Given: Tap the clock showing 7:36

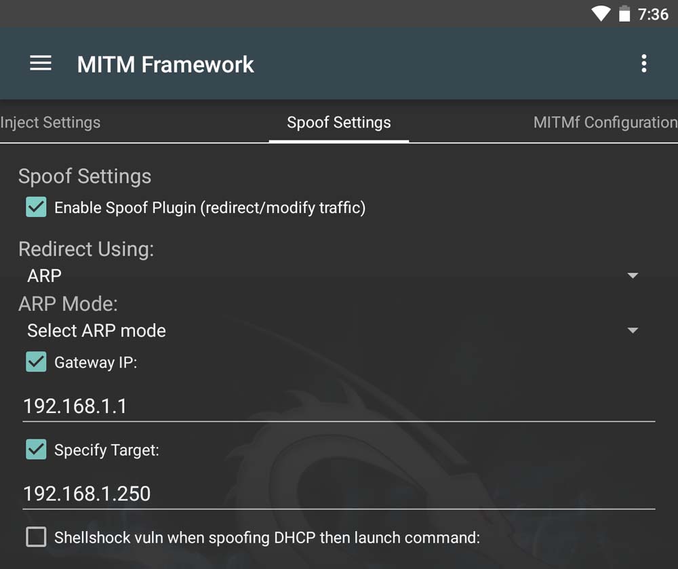Looking at the screenshot, I should [653, 14].
